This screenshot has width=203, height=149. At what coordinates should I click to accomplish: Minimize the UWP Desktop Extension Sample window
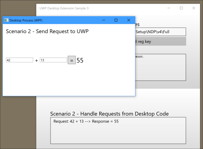point(168,8)
